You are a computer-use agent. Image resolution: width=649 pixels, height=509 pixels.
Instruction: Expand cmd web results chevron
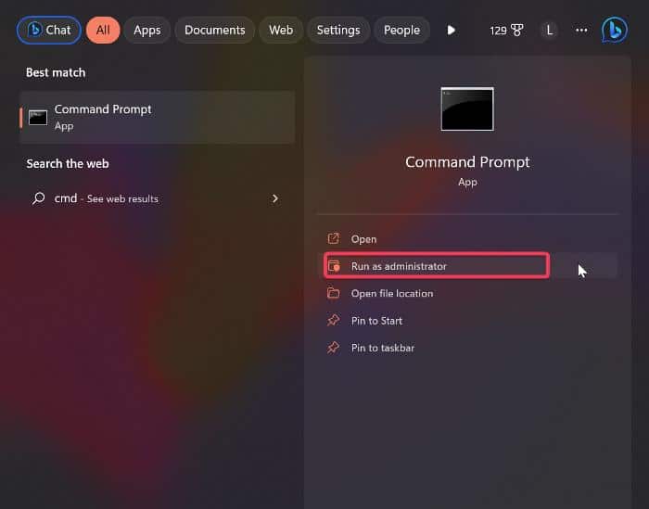pyautogui.click(x=275, y=198)
